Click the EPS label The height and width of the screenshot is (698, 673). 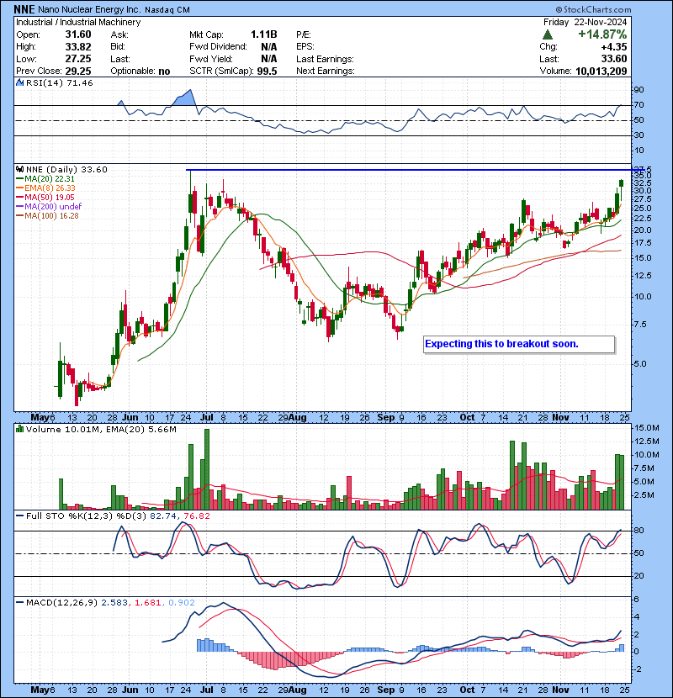coord(305,47)
